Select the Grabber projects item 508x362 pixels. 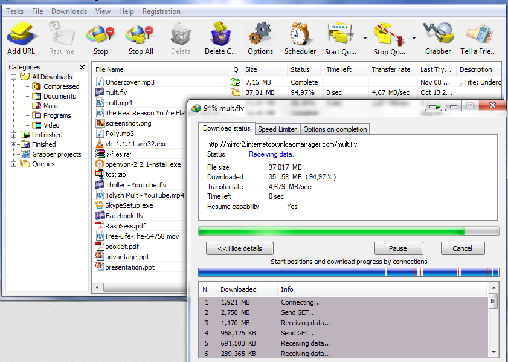point(56,154)
